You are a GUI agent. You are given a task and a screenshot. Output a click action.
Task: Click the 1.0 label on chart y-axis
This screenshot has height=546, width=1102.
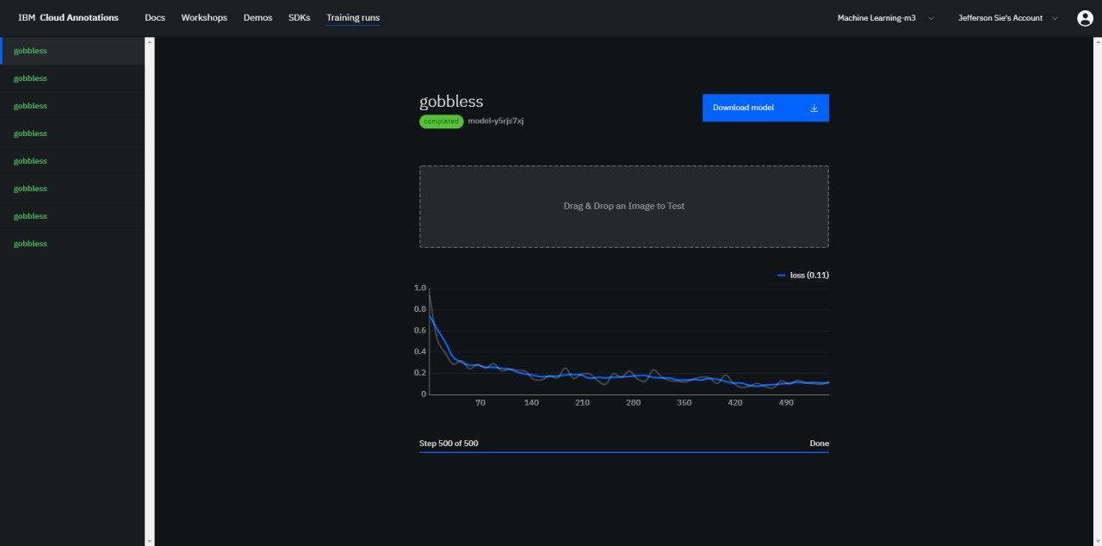420,288
